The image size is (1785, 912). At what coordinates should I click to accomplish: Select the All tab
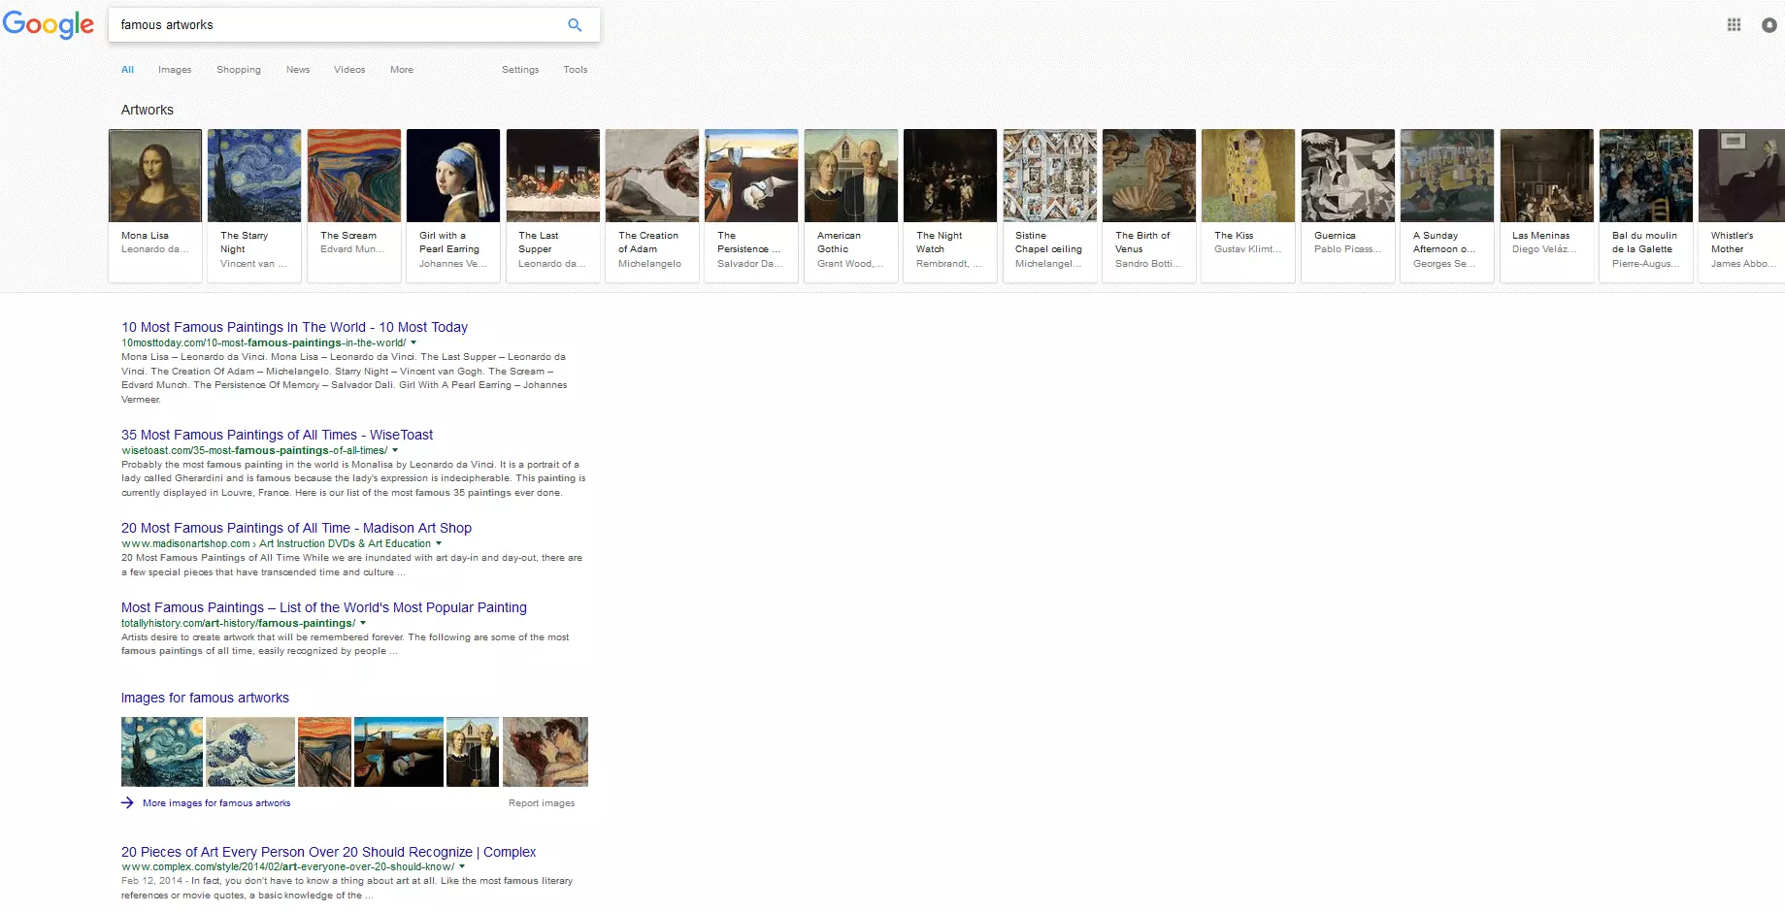[127, 70]
